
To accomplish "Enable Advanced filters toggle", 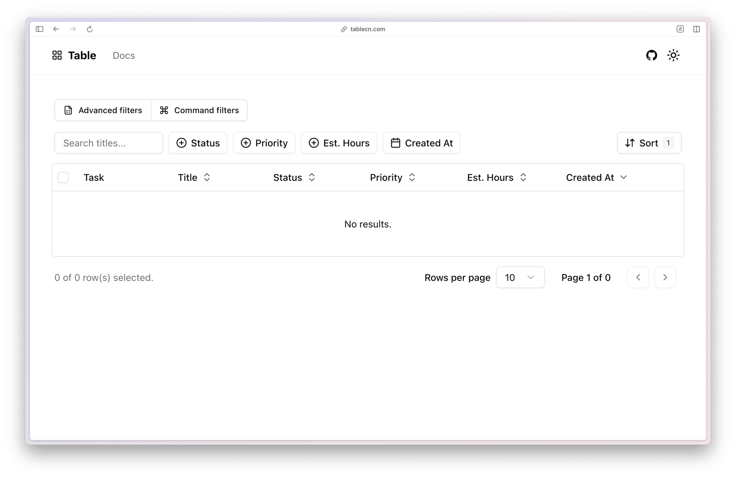I will (103, 110).
